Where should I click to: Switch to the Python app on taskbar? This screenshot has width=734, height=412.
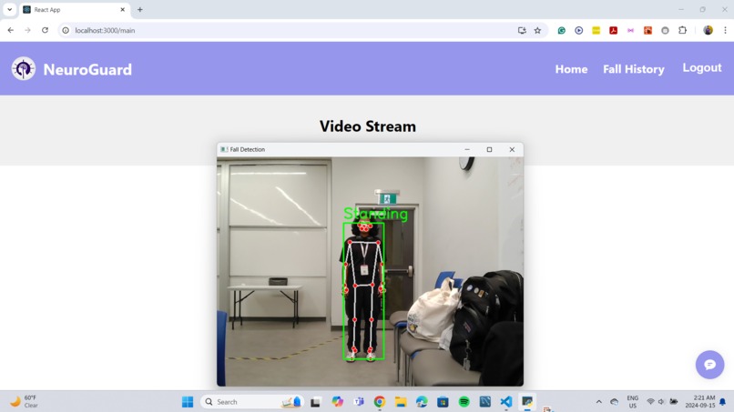click(527, 402)
